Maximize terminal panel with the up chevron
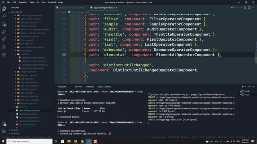 point(249,86)
